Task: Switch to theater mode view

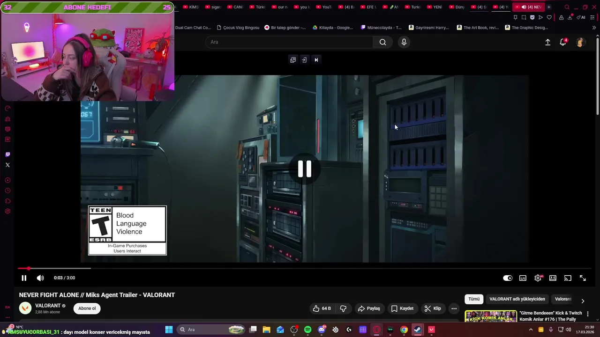Action: point(553,278)
